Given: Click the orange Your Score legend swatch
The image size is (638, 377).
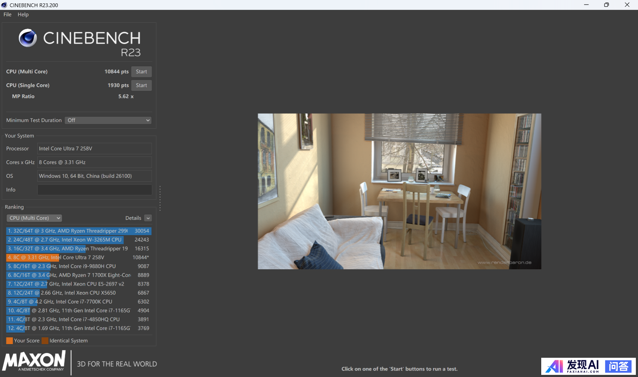Looking at the screenshot, I should click(9, 341).
